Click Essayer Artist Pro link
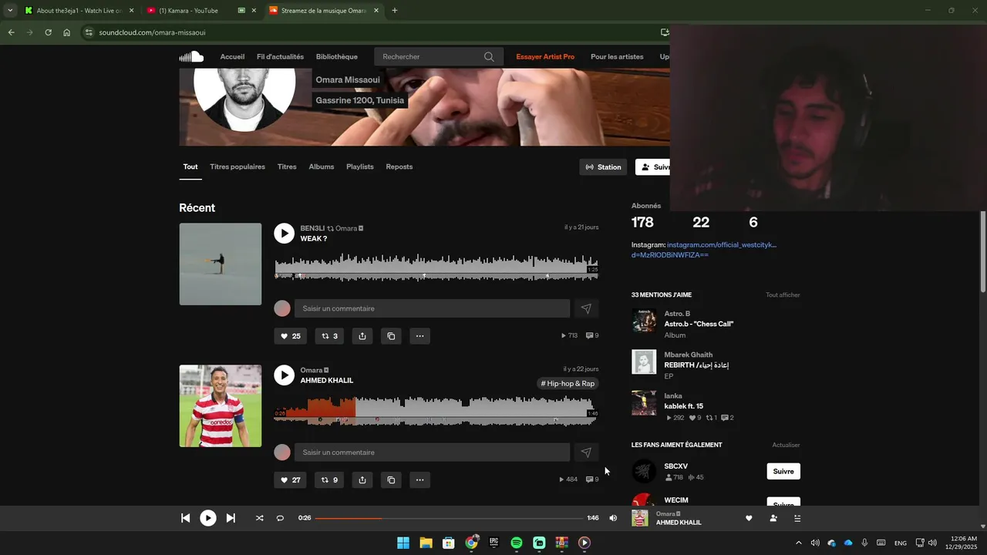 [x=545, y=56]
